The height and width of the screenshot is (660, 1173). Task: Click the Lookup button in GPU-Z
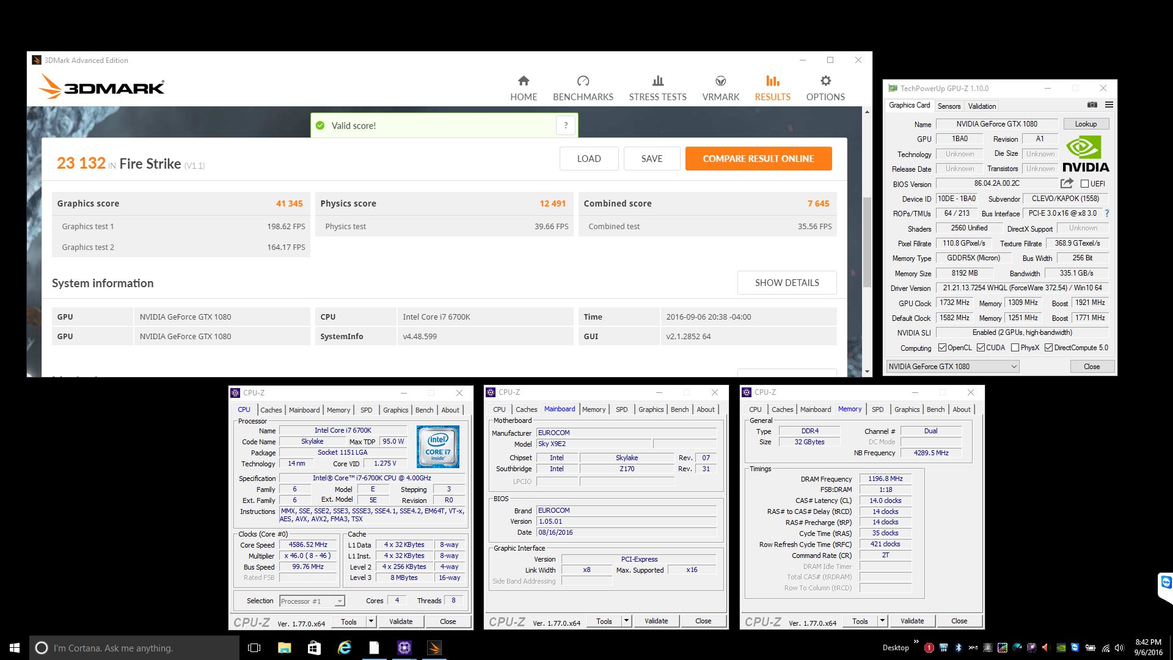pos(1086,124)
